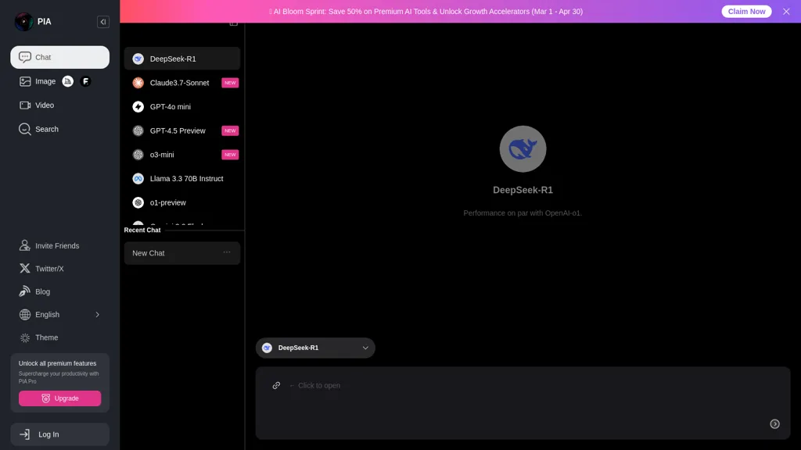Image resolution: width=801 pixels, height=450 pixels.
Task: Focus the chat message input box
Action: click(523, 403)
